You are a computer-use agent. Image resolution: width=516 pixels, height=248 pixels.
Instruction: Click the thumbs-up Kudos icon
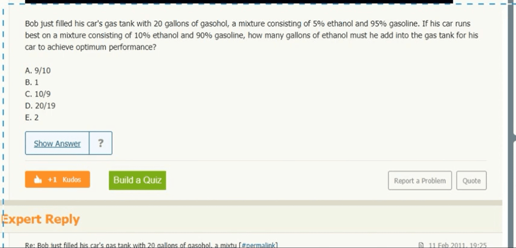click(38, 180)
